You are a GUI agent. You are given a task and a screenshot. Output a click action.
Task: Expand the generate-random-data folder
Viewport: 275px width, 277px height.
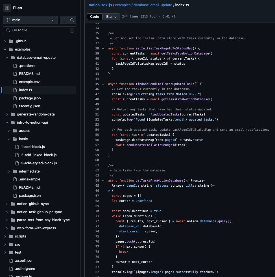point(7,114)
